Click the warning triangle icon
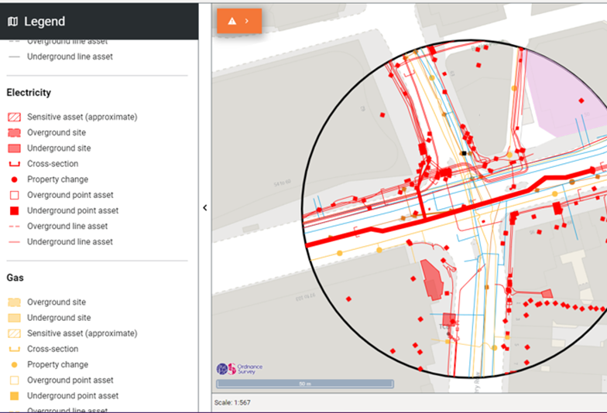Image resolution: width=607 pixels, height=413 pixels. coord(232,21)
